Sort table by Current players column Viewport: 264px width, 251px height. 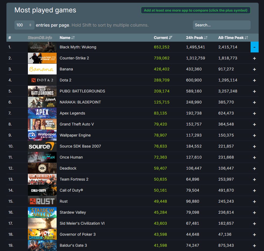pyautogui.click(x=163, y=38)
